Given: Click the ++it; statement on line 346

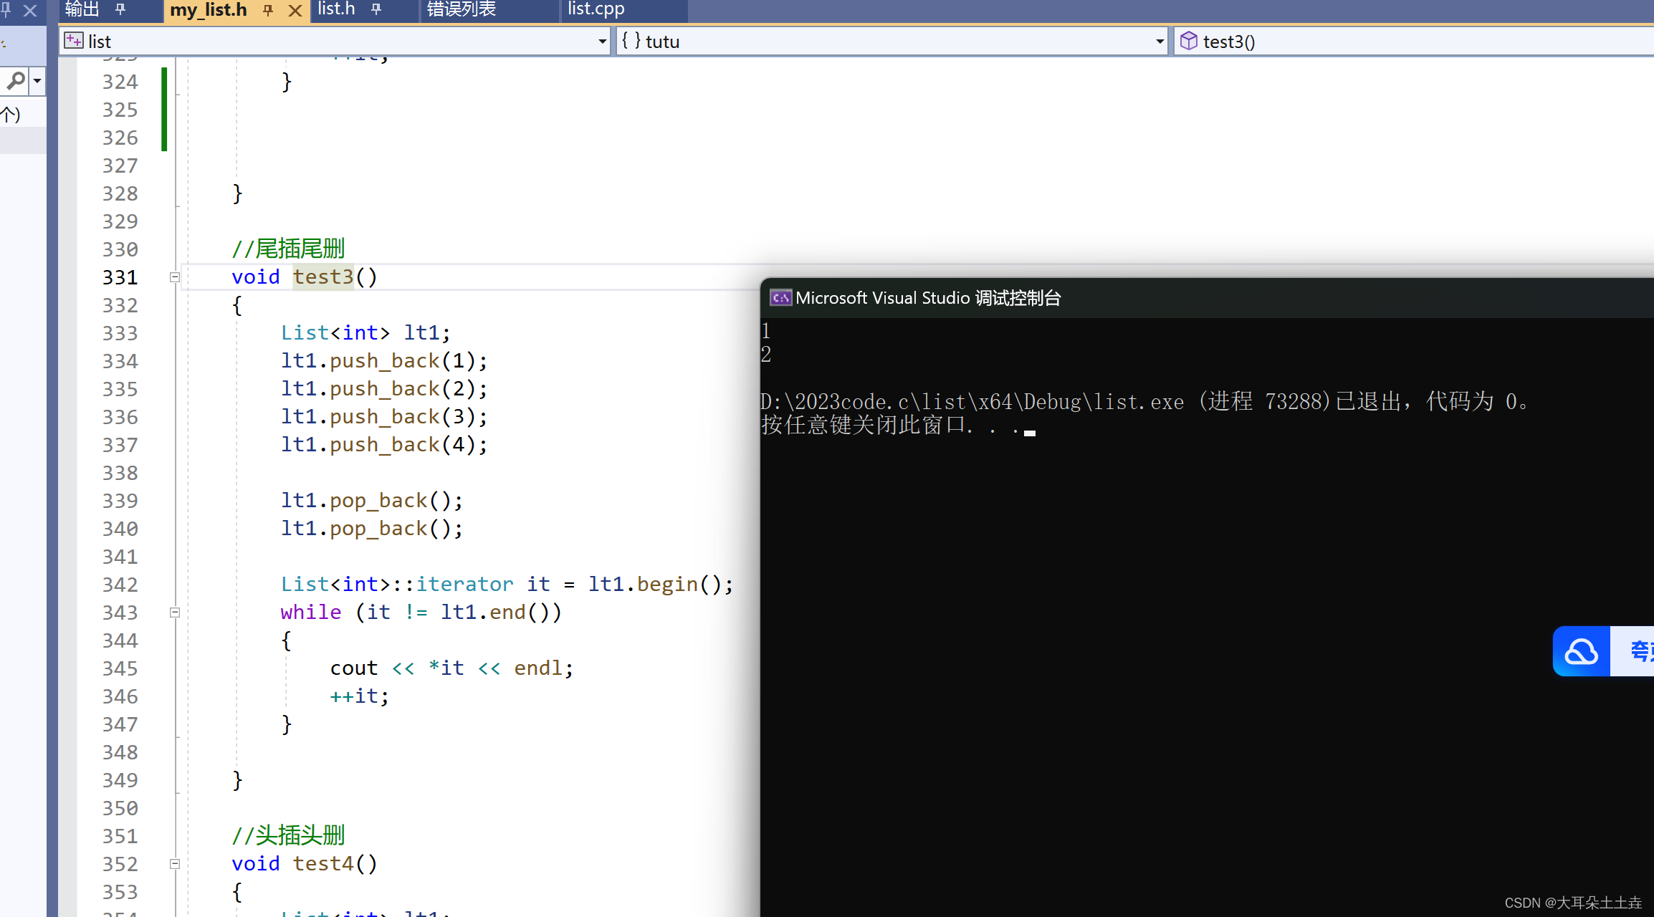Looking at the screenshot, I should click(x=359, y=696).
